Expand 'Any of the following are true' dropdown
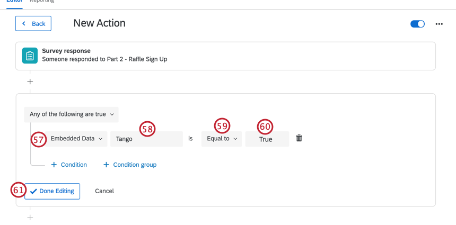The width and height of the screenshot is (456, 225). (x=71, y=114)
